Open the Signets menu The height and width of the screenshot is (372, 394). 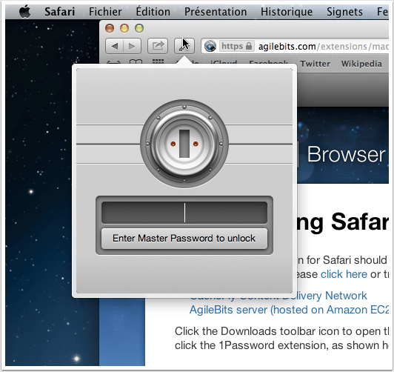click(x=344, y=12)
